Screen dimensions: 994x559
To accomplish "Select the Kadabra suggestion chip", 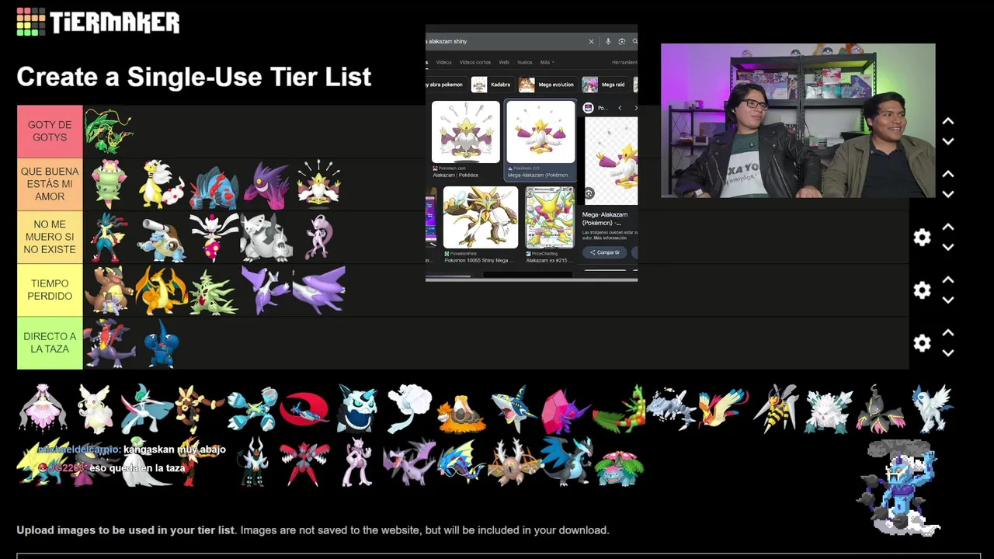I will pos(492,85).
